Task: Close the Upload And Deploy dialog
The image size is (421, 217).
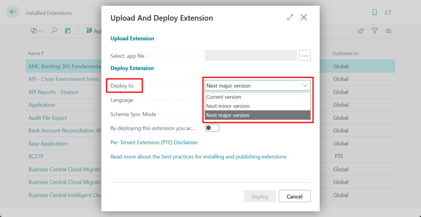Action: tap(304, 17)
